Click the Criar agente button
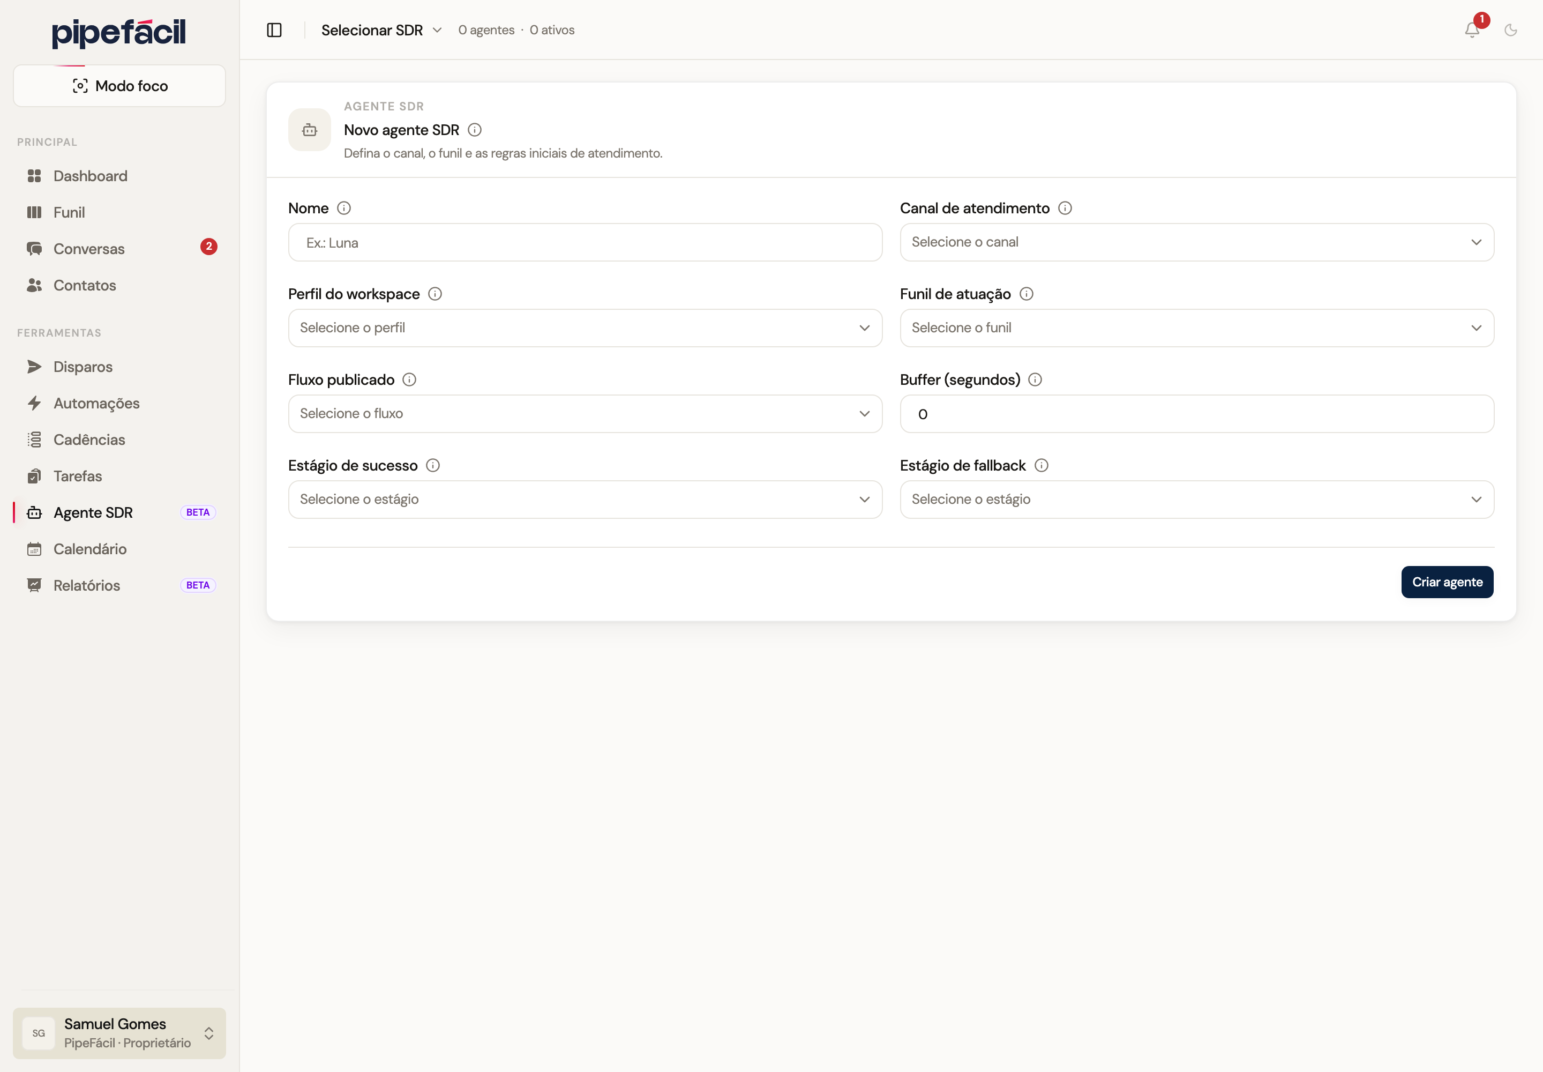1543x1072 pixels. pos(1447,582)
